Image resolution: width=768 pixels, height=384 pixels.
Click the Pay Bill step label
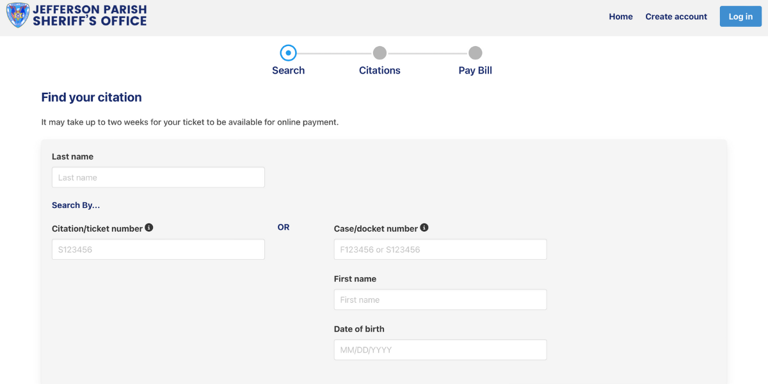[475, 70]
